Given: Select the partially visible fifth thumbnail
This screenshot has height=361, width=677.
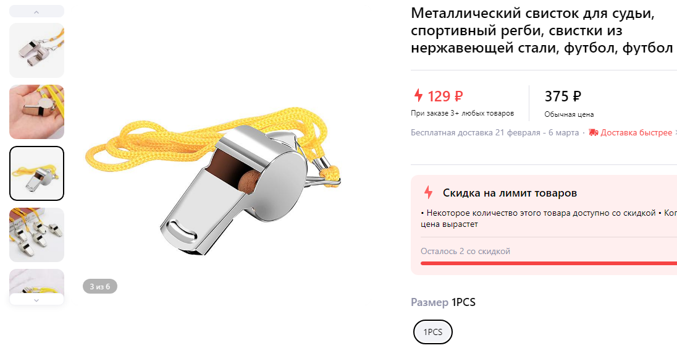Looking at the screenshot, I should pyautogui.click(x=36, y=281).
